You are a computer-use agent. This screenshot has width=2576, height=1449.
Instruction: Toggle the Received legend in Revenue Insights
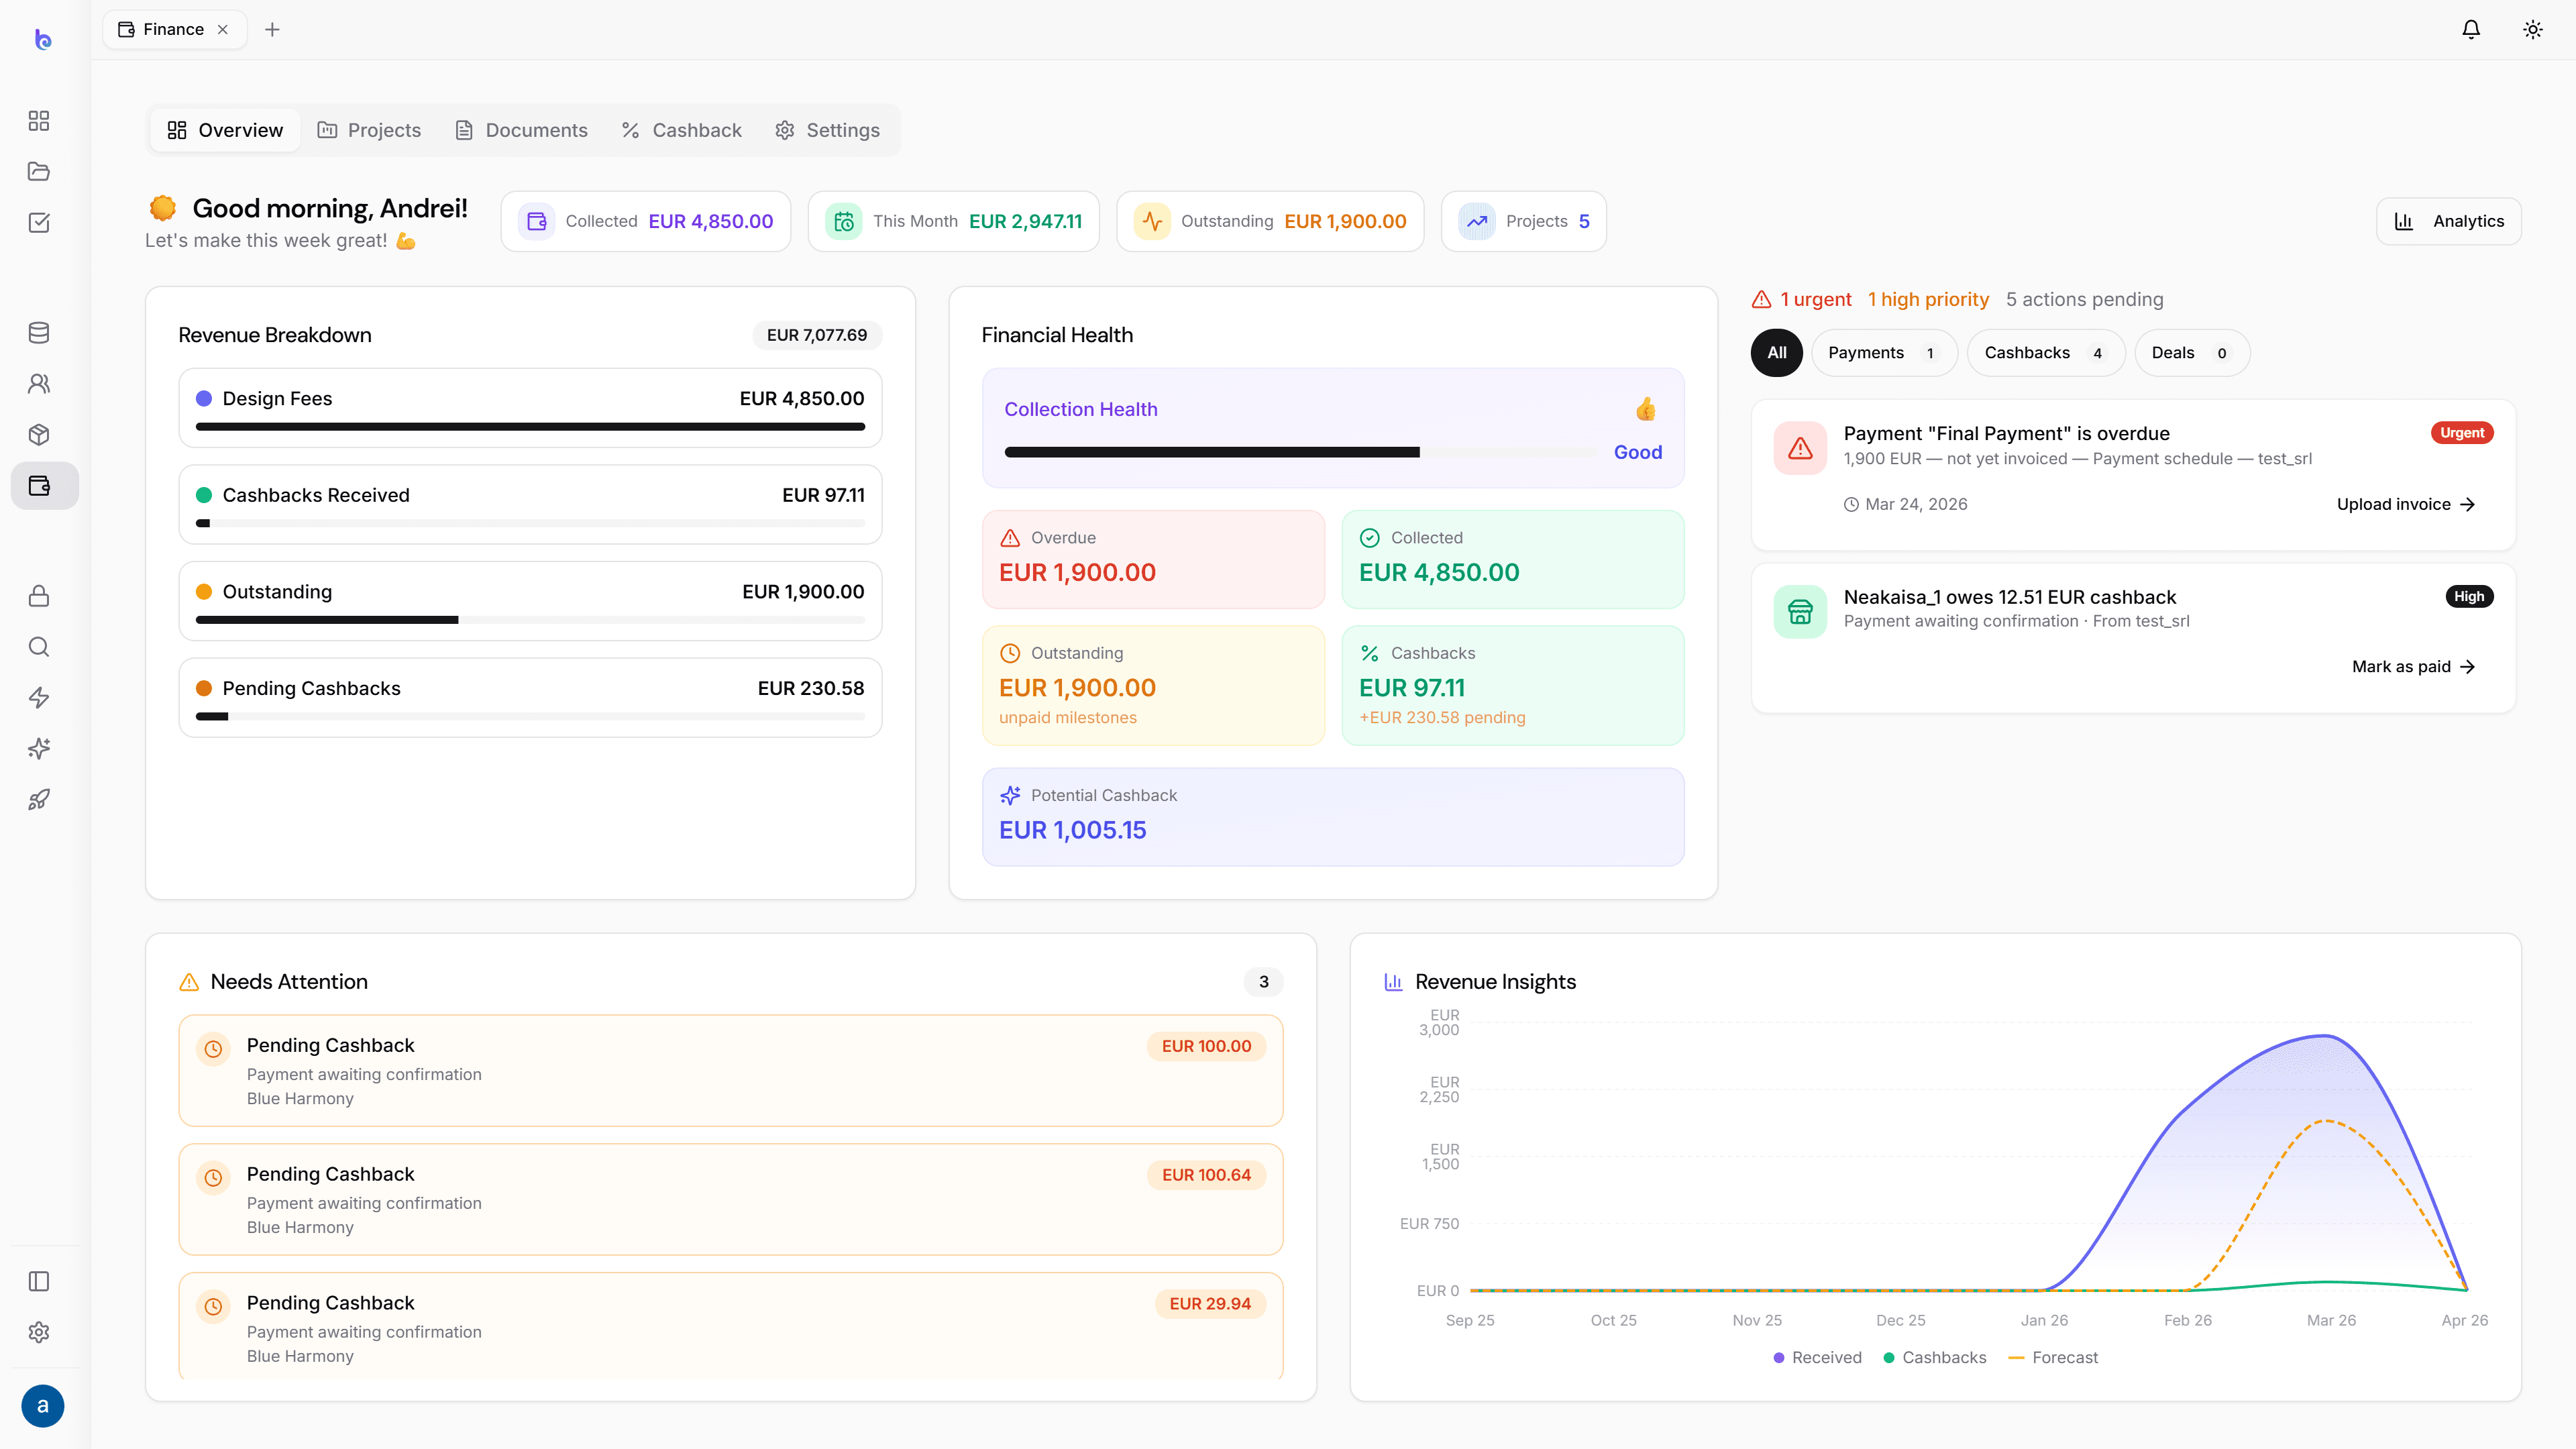(x=1817, y=1357)
